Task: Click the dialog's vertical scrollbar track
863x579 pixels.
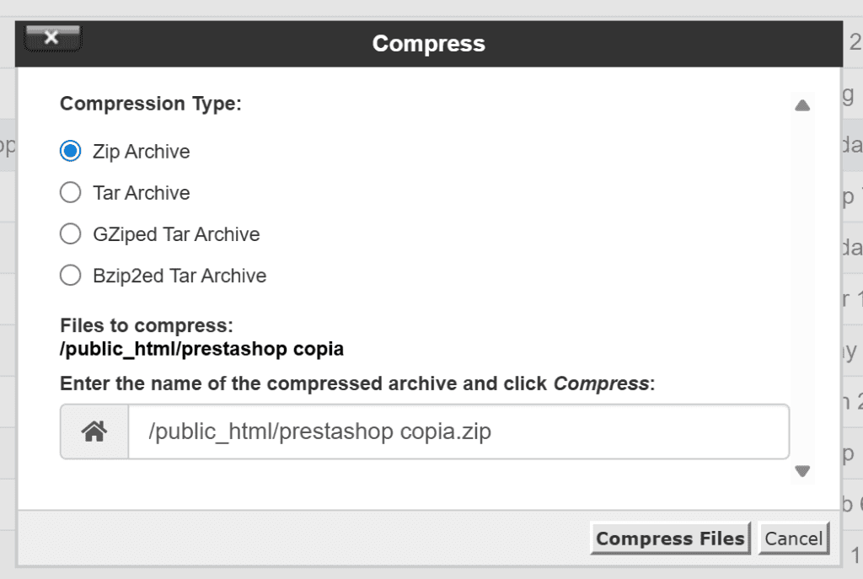Action: click(802, 287)
